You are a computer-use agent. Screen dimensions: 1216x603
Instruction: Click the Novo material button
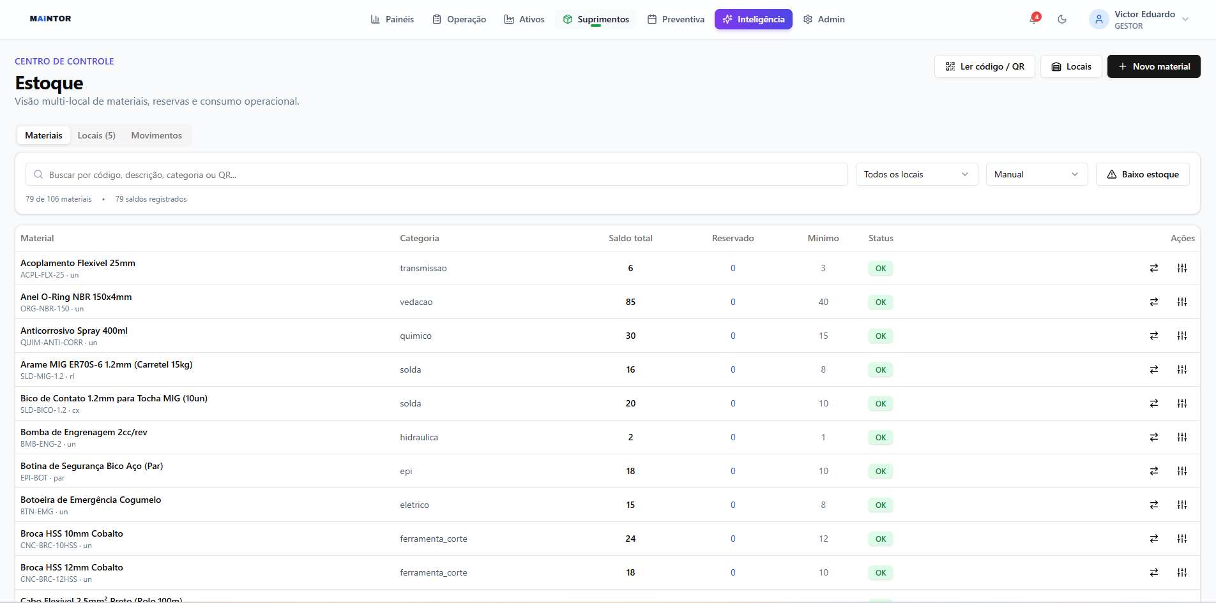(x=1153, y=66)
